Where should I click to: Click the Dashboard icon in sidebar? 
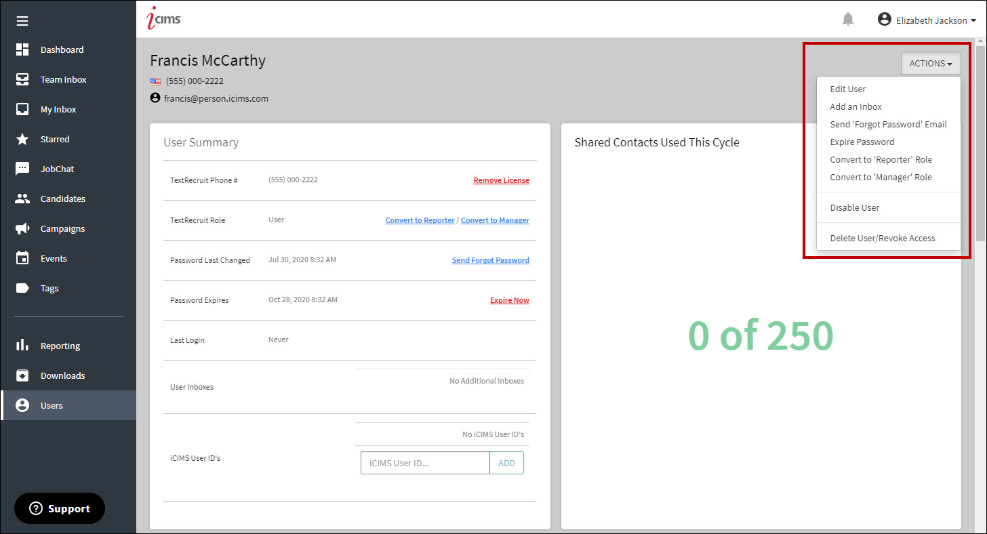point(22,49)
